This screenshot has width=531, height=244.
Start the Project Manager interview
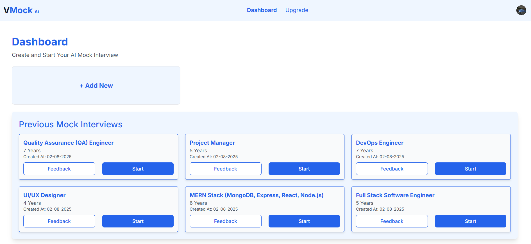[304, 169]
